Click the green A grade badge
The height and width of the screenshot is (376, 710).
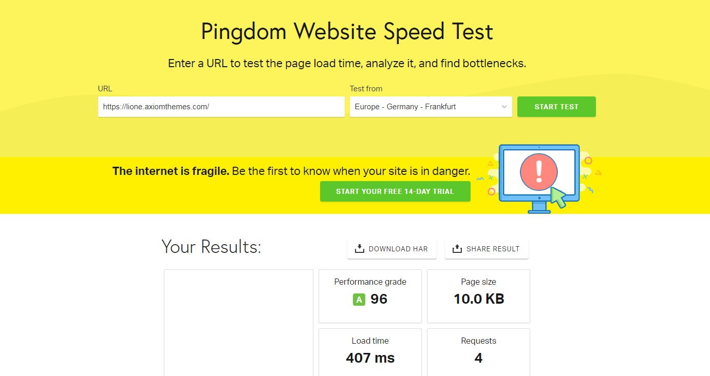[359, 300]
